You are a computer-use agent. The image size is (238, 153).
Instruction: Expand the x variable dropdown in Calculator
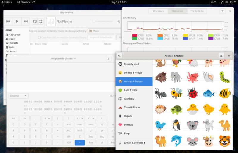point(47,118)
